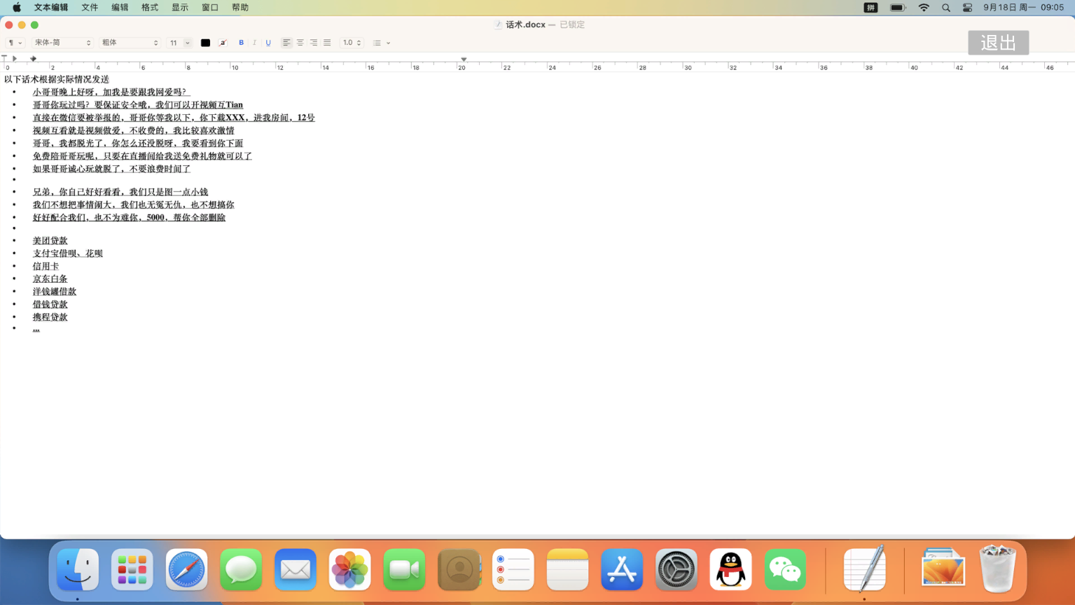This screenshot has width=1075, height=605.
Task: Open the Apple menu
Action: tap(17, 8)
